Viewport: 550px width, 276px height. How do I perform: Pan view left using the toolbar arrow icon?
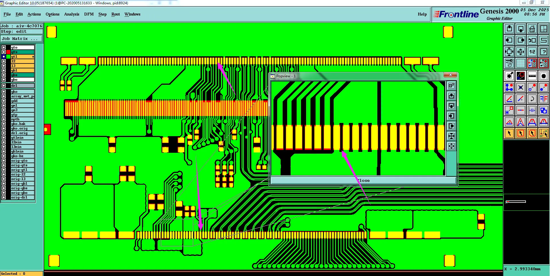click(x=509, y=40)
